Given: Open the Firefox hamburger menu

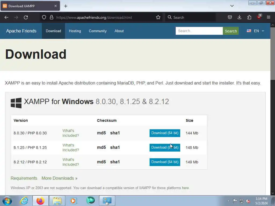Looking at the screenshot, I should tap(269, 17).
